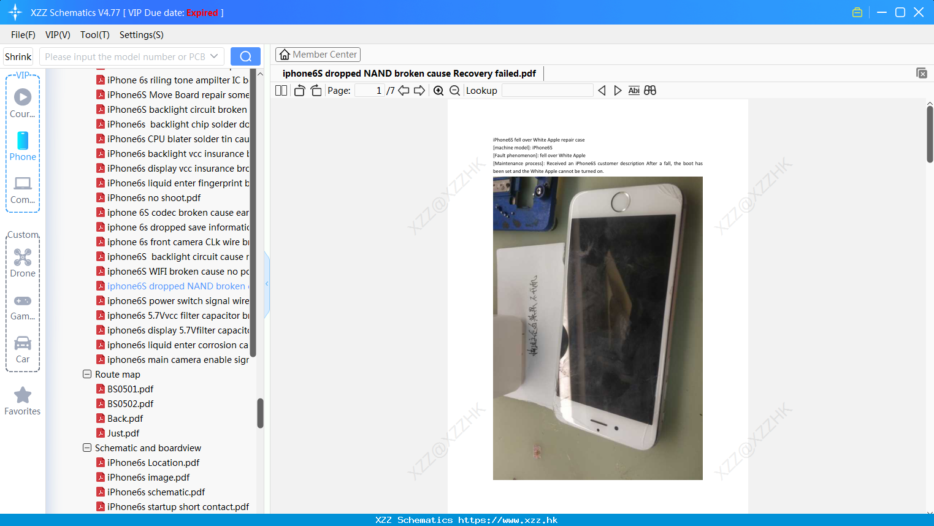Open the Tool(T) menu
The image size is (934, 526).
[x=95, y=35]
